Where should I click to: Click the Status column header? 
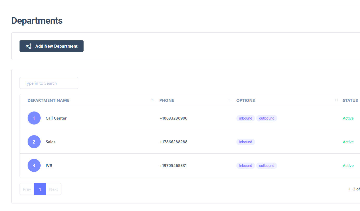point(350,100)
